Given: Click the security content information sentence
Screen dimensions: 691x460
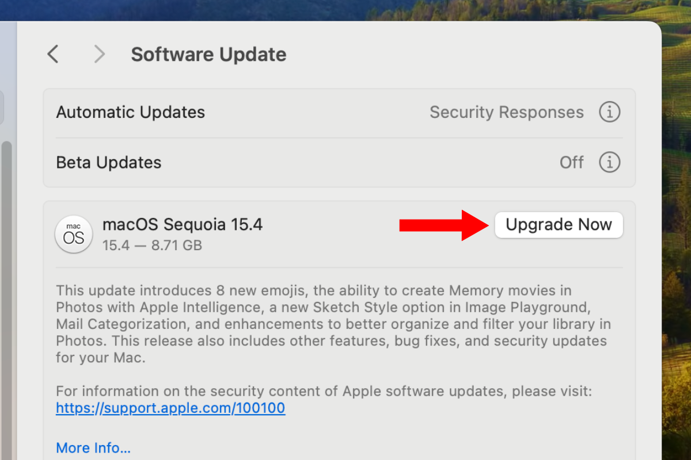Looking at the screenshot, I should tap(324, 392).
